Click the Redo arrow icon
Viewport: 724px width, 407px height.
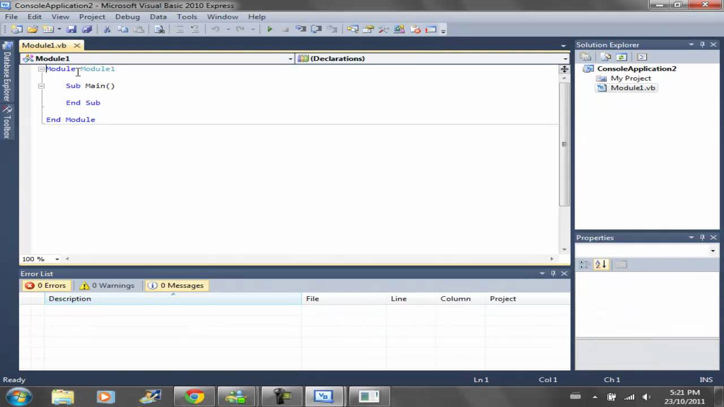click(240, 29)
